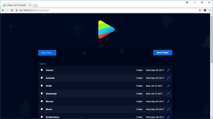Viewport: 213px width, 119px height.
Task: Click the browser forward arrow
Action: [x=7, y=10]
